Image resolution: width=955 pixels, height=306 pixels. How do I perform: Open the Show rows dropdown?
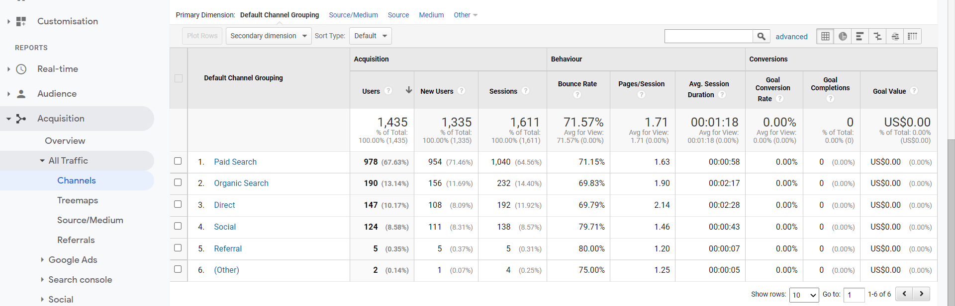pyautogui.click(x=804, y=295)
